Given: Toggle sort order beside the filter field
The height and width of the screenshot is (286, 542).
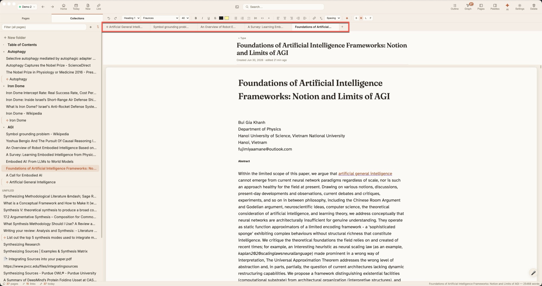Looking at the screenshot, I should pyautogui.click(x=98, y=27).
